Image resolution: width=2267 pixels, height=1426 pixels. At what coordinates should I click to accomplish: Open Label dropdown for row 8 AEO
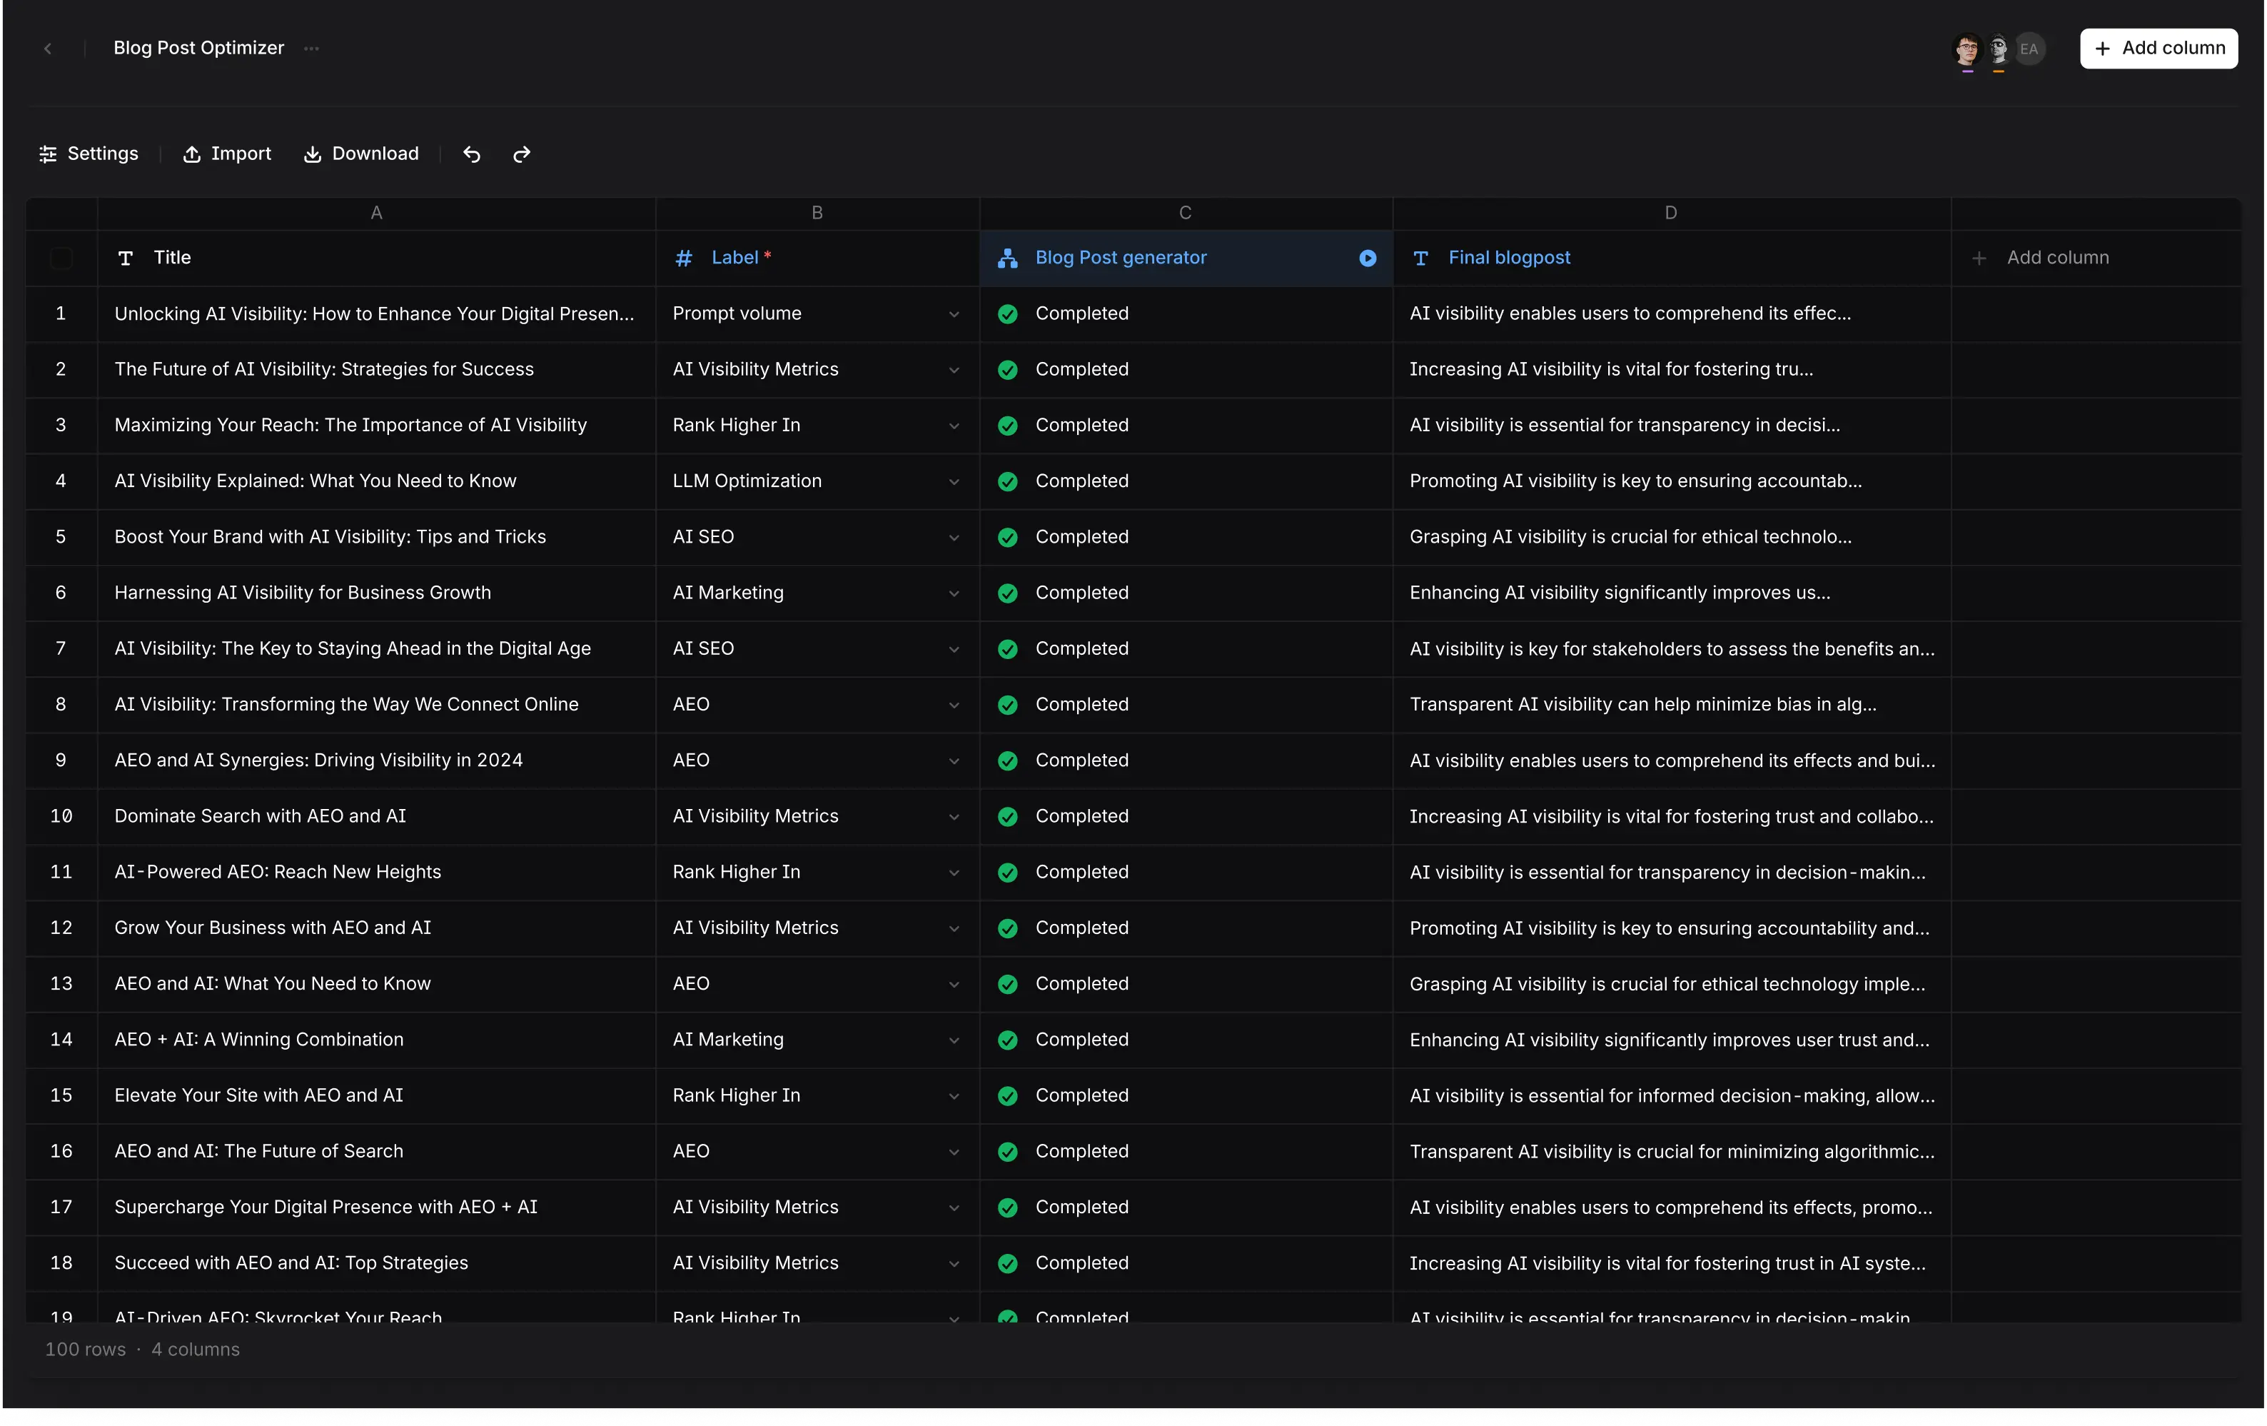point(954,706)
